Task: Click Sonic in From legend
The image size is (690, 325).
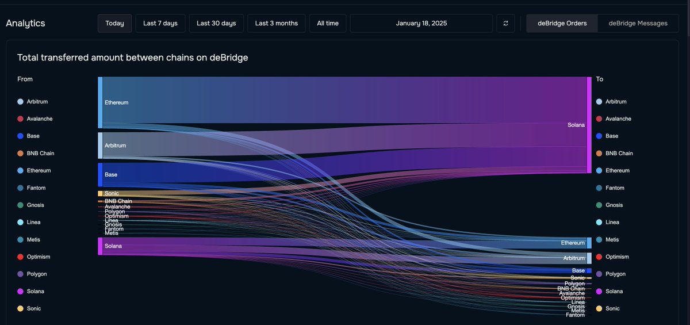Action: 29,309
